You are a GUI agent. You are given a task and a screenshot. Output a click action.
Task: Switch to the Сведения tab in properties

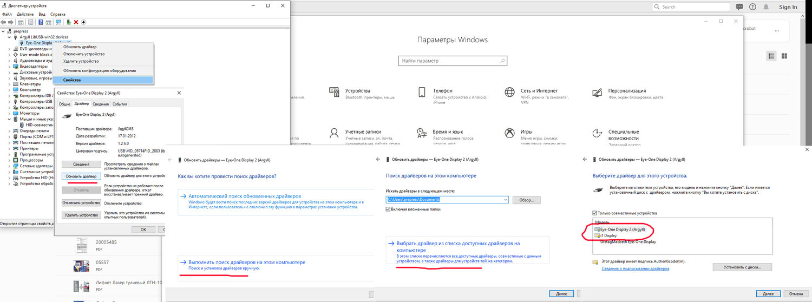coord(100,104)
